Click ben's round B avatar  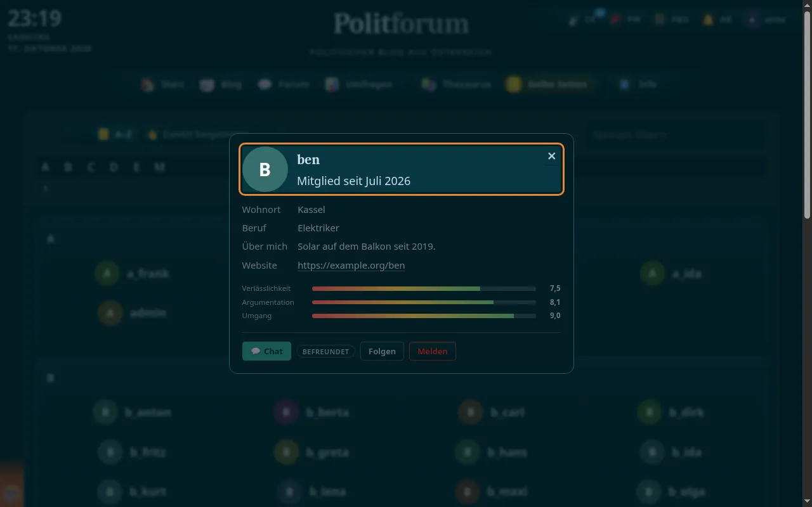[265, 169]
